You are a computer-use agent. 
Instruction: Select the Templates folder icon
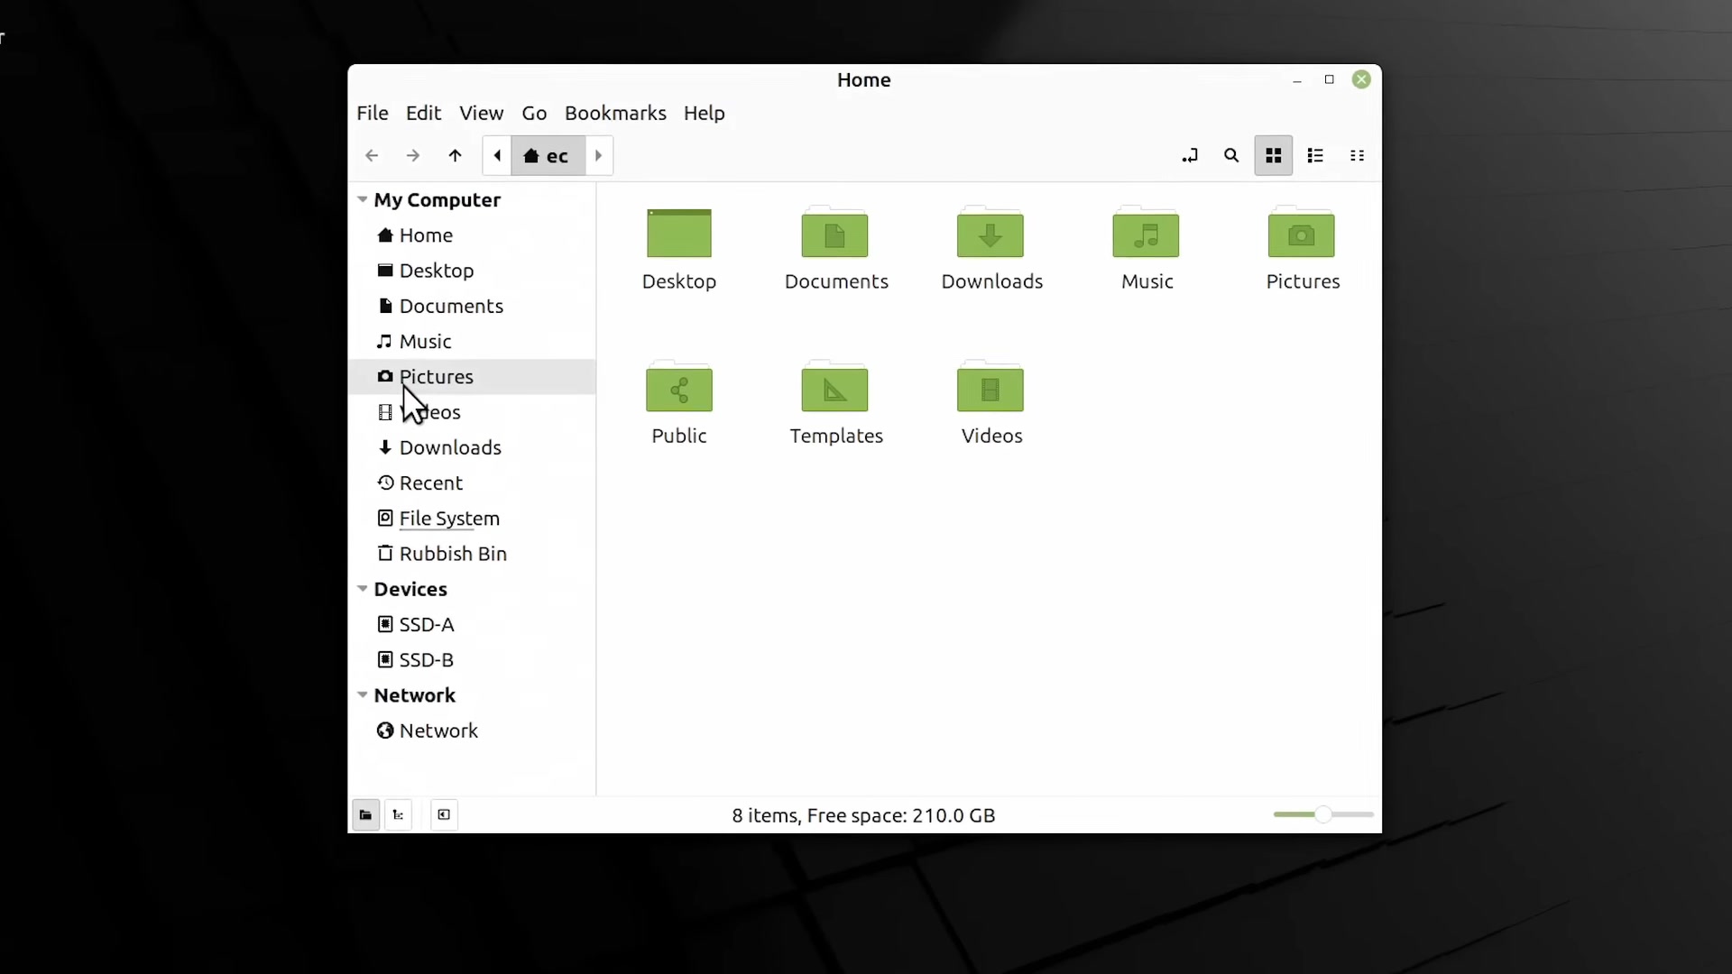tap(835, 388)
